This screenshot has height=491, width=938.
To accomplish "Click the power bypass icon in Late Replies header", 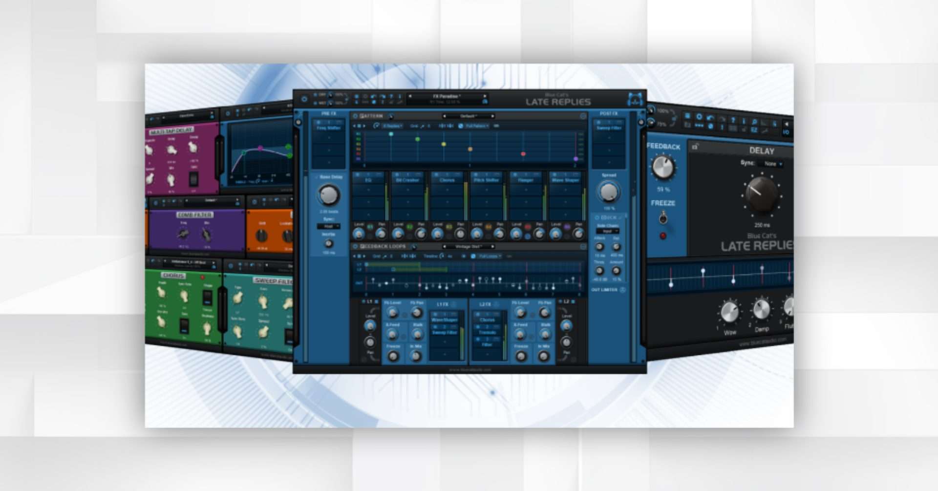I will click(304, 99).
